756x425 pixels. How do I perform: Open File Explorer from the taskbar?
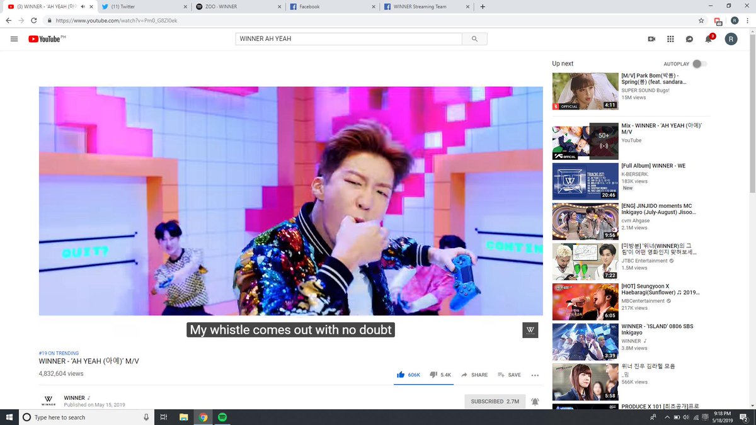183,417
